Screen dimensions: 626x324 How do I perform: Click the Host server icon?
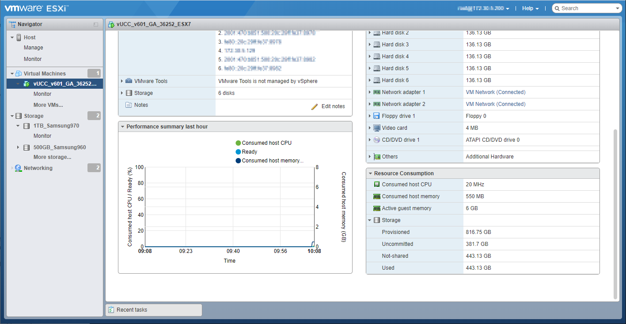(19, 38)
